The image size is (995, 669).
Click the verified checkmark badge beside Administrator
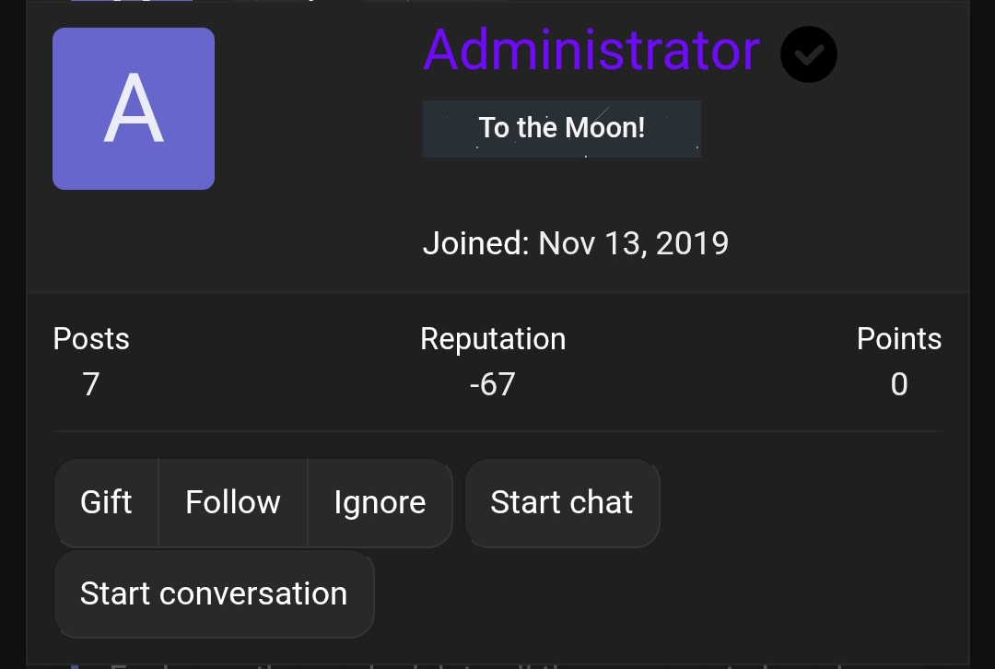tap(808, 53)
